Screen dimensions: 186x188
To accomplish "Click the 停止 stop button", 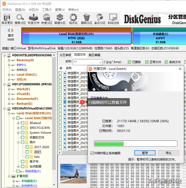I will click(x=169, y=153).
